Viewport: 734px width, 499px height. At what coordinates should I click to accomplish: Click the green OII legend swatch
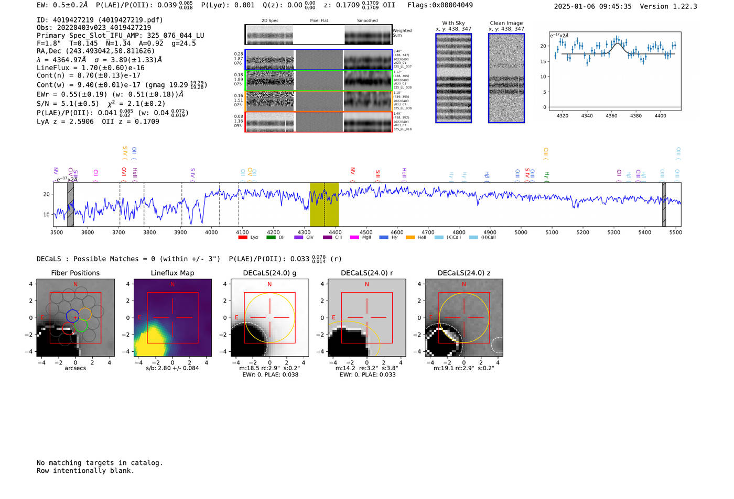271,237
